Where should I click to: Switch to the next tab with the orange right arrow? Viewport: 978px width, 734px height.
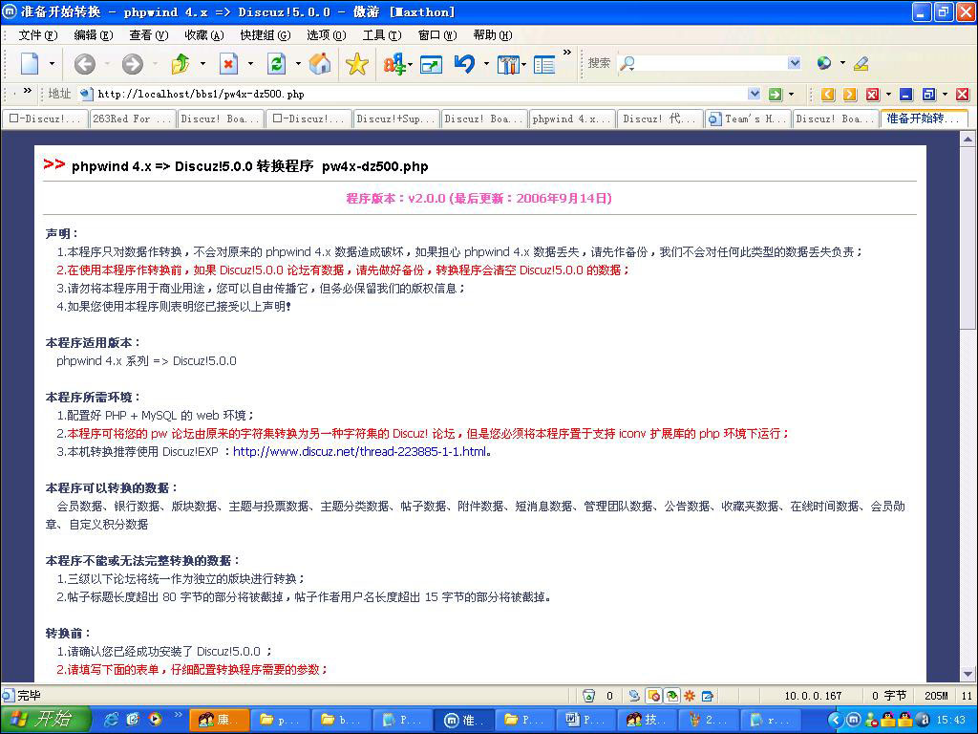click(850, 95)
